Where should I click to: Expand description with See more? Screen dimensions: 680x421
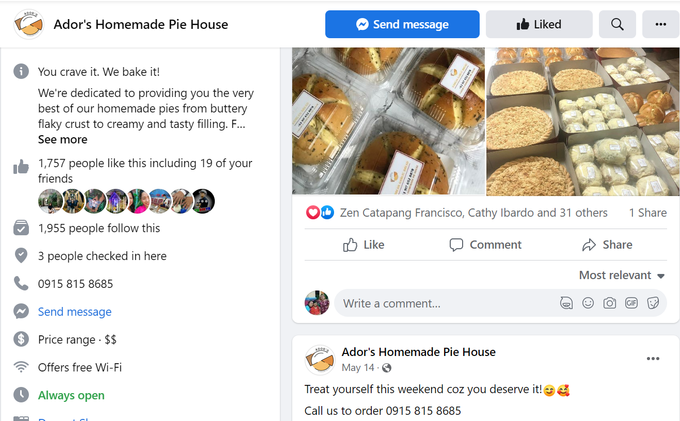tap(62, 140)
